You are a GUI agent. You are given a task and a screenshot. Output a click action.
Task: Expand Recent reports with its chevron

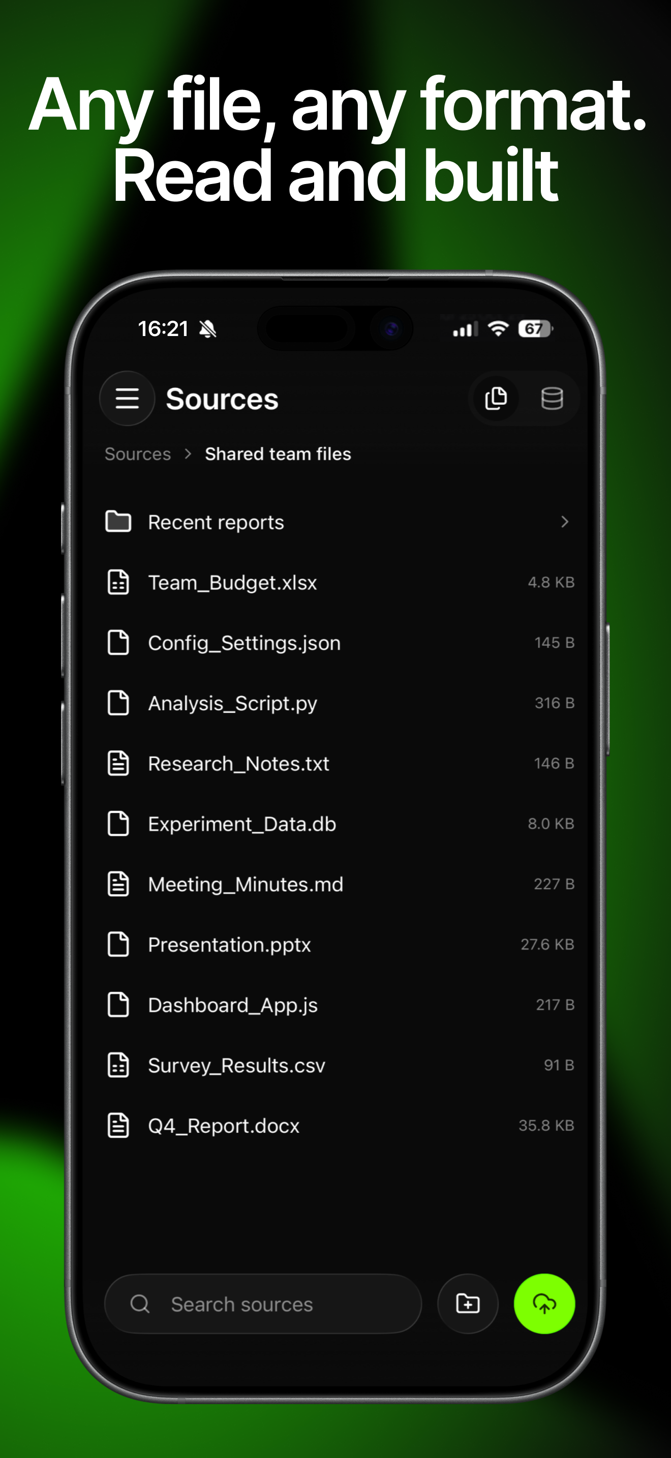click(x=564, y=521)
